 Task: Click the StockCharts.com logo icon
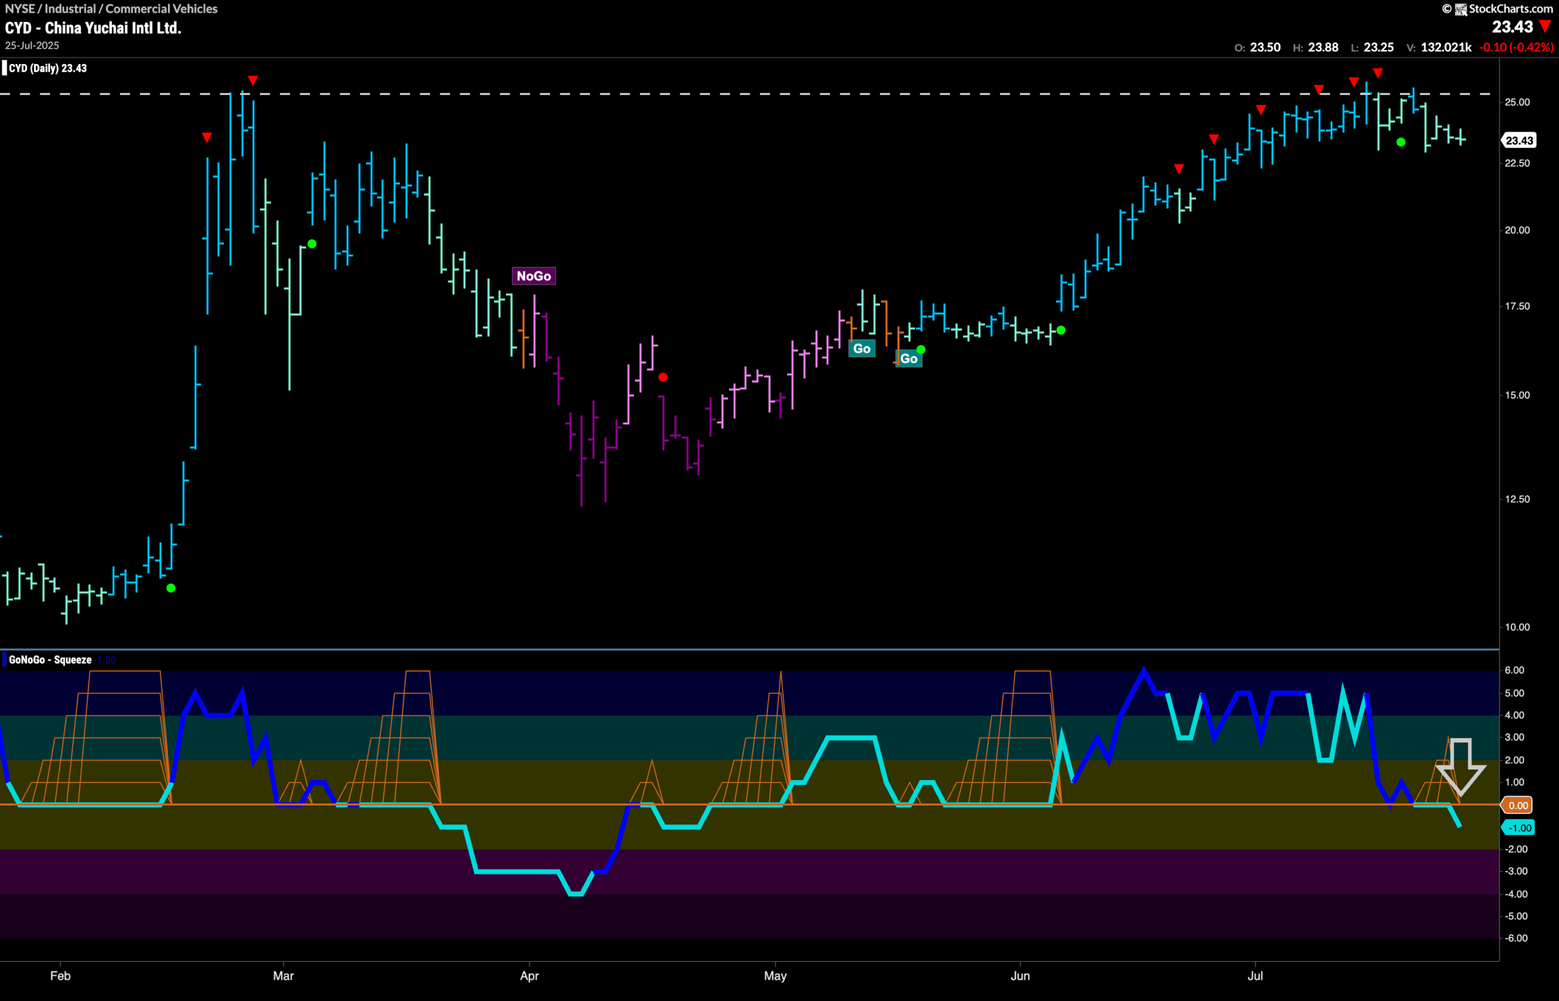coord(1460,9)
